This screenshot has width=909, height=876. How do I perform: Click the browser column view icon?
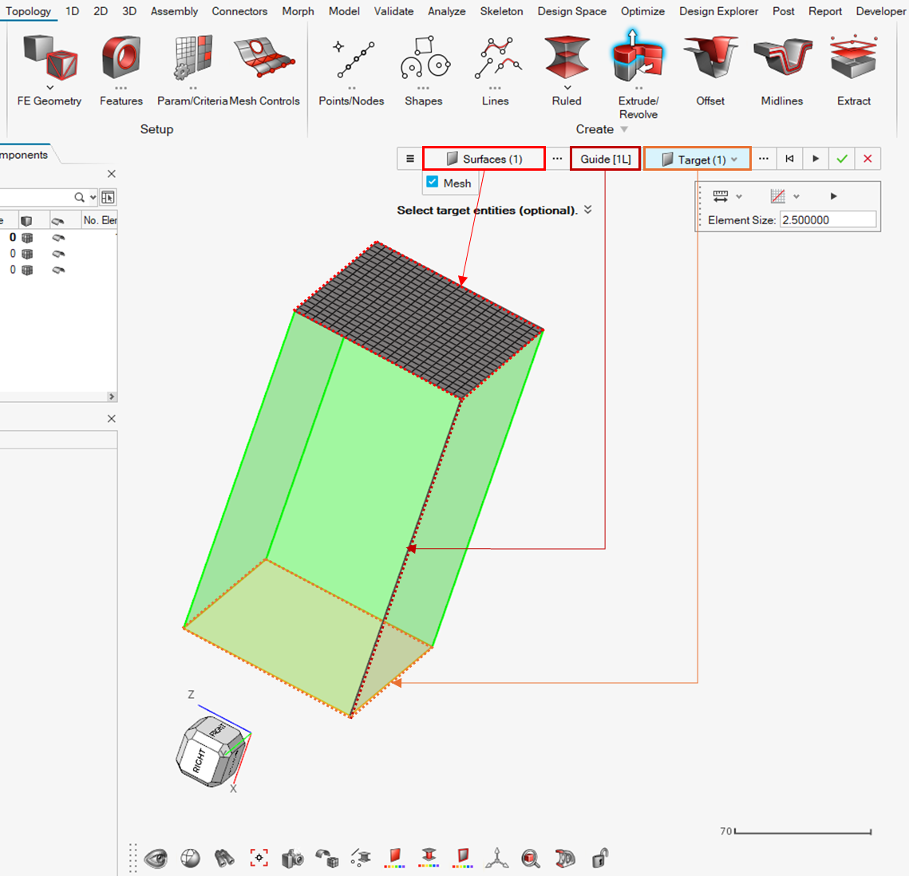108,198
